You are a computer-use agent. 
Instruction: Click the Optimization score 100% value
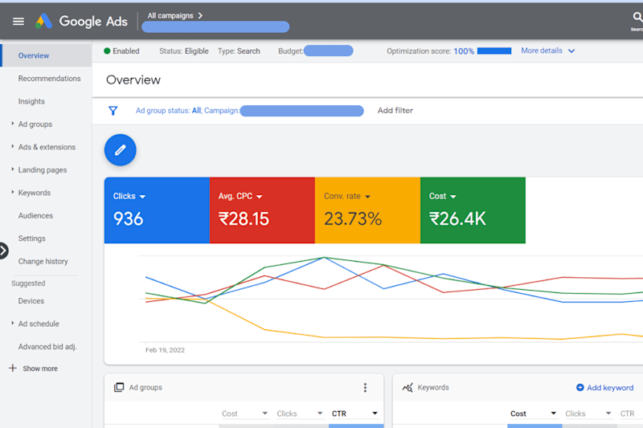464,51
